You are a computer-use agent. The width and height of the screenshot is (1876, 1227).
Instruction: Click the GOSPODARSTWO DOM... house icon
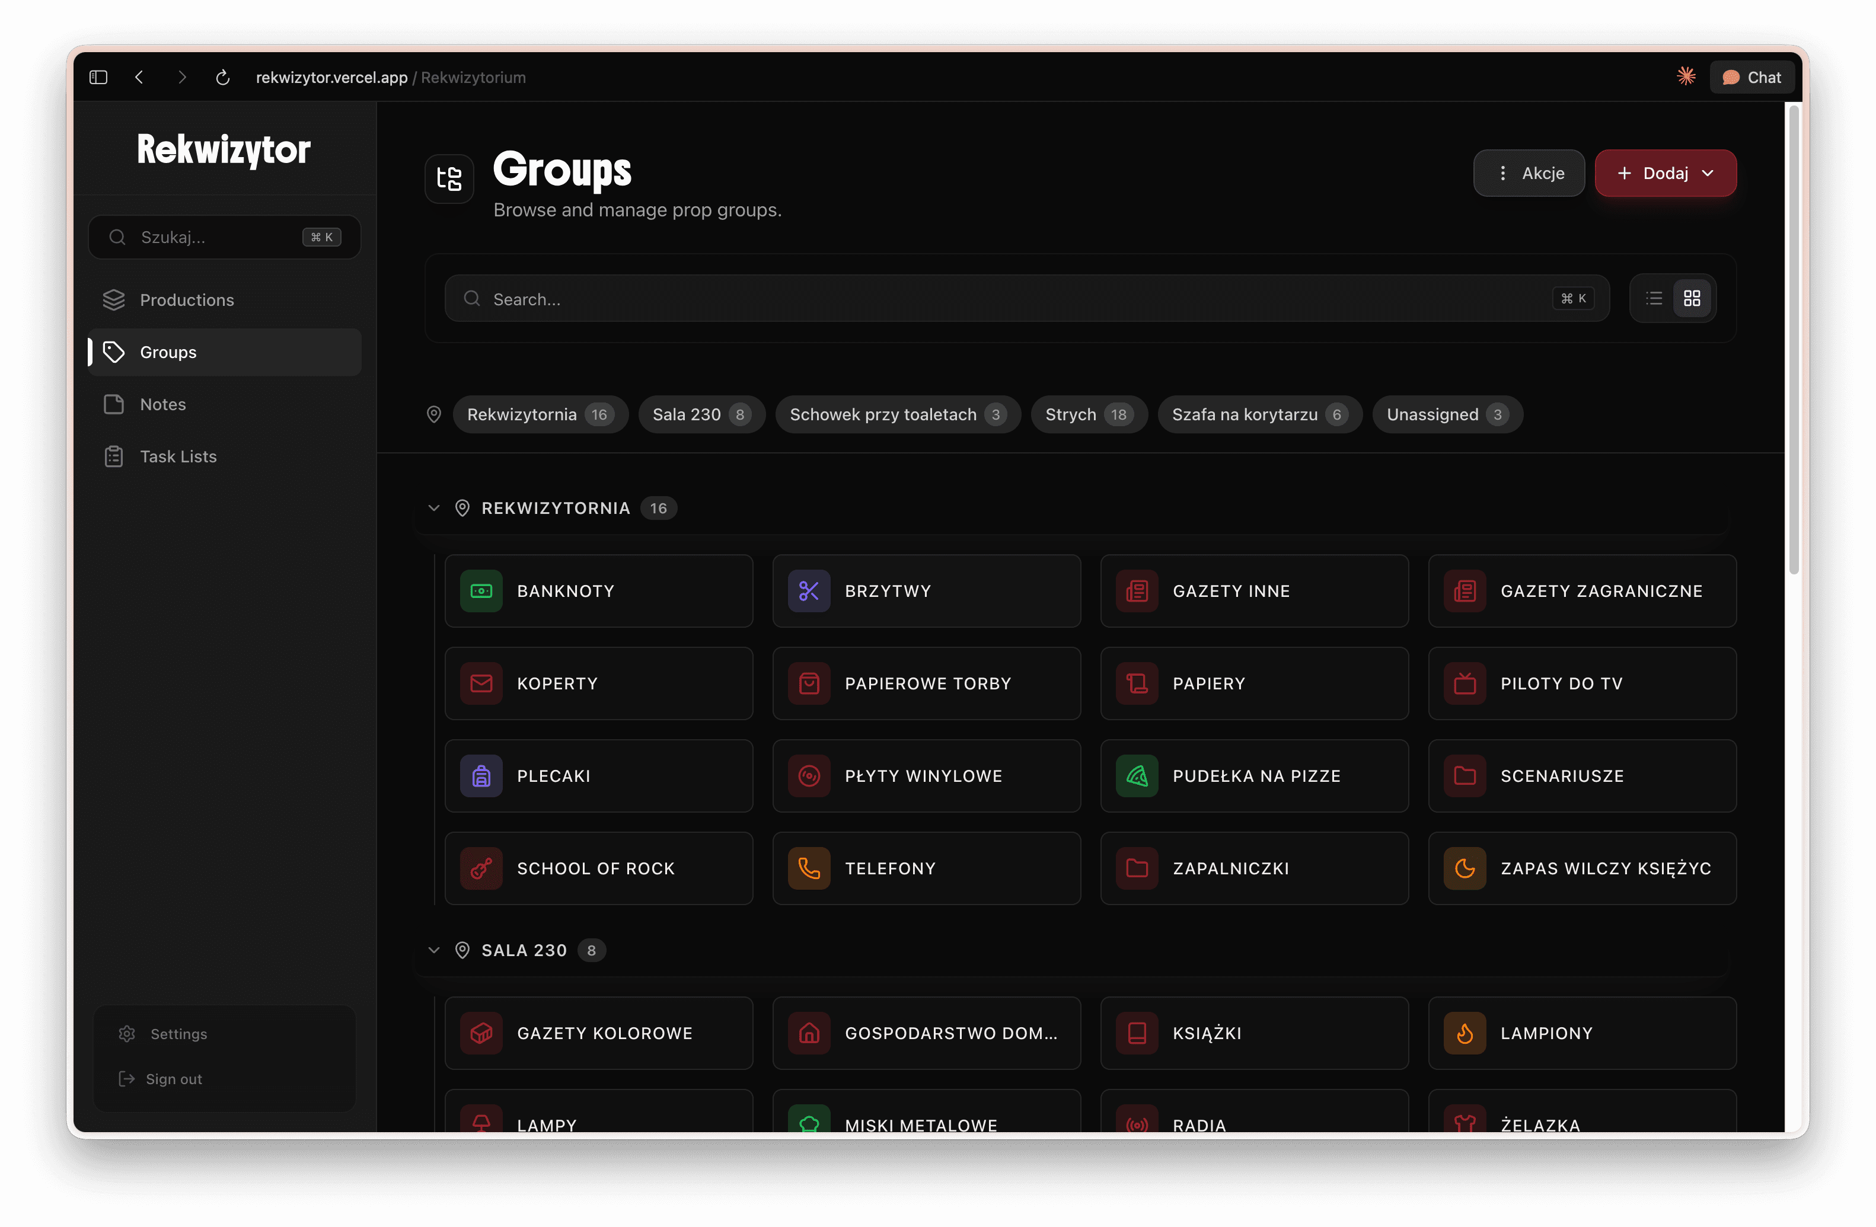tap(809, 1033)
